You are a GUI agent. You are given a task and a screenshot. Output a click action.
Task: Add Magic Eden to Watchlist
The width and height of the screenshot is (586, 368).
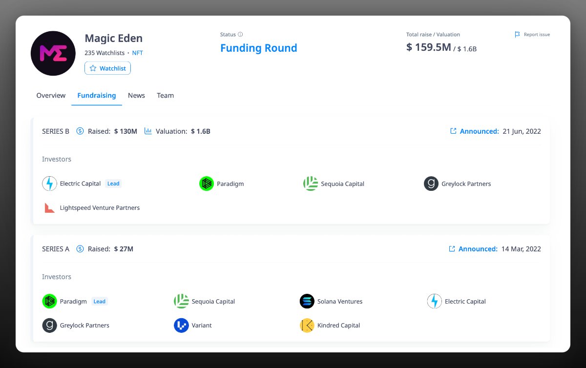tap(107, 68)
